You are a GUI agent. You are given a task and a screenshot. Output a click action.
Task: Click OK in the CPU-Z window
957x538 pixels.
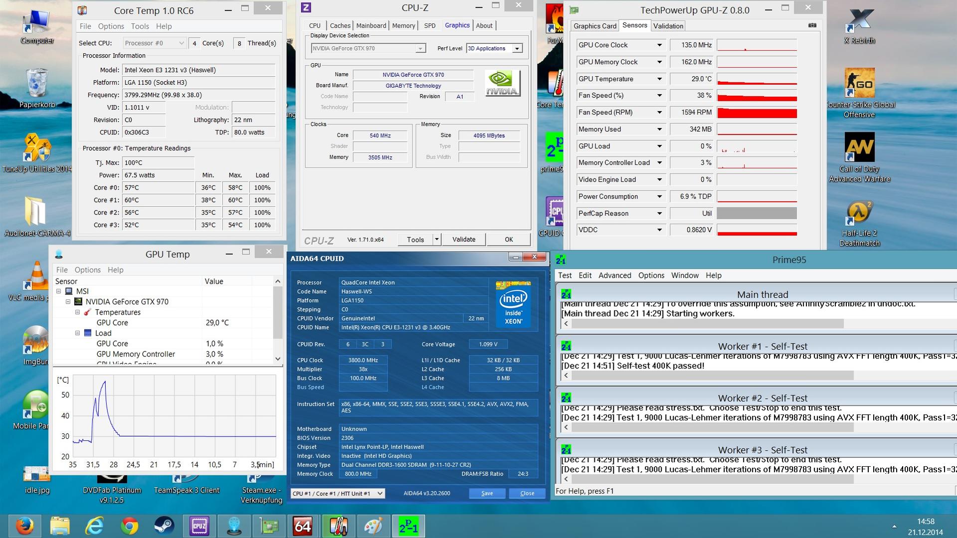coord(509,239)
